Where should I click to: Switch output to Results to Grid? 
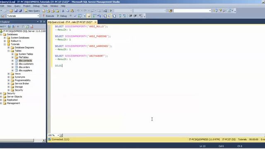(109, 16)
